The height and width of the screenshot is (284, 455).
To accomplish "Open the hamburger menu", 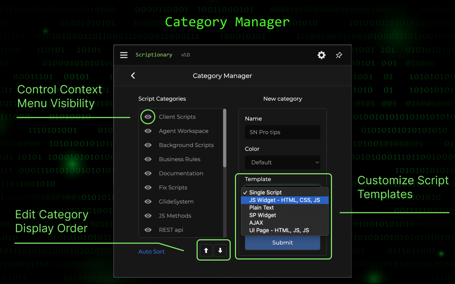I will coord(124,55).
